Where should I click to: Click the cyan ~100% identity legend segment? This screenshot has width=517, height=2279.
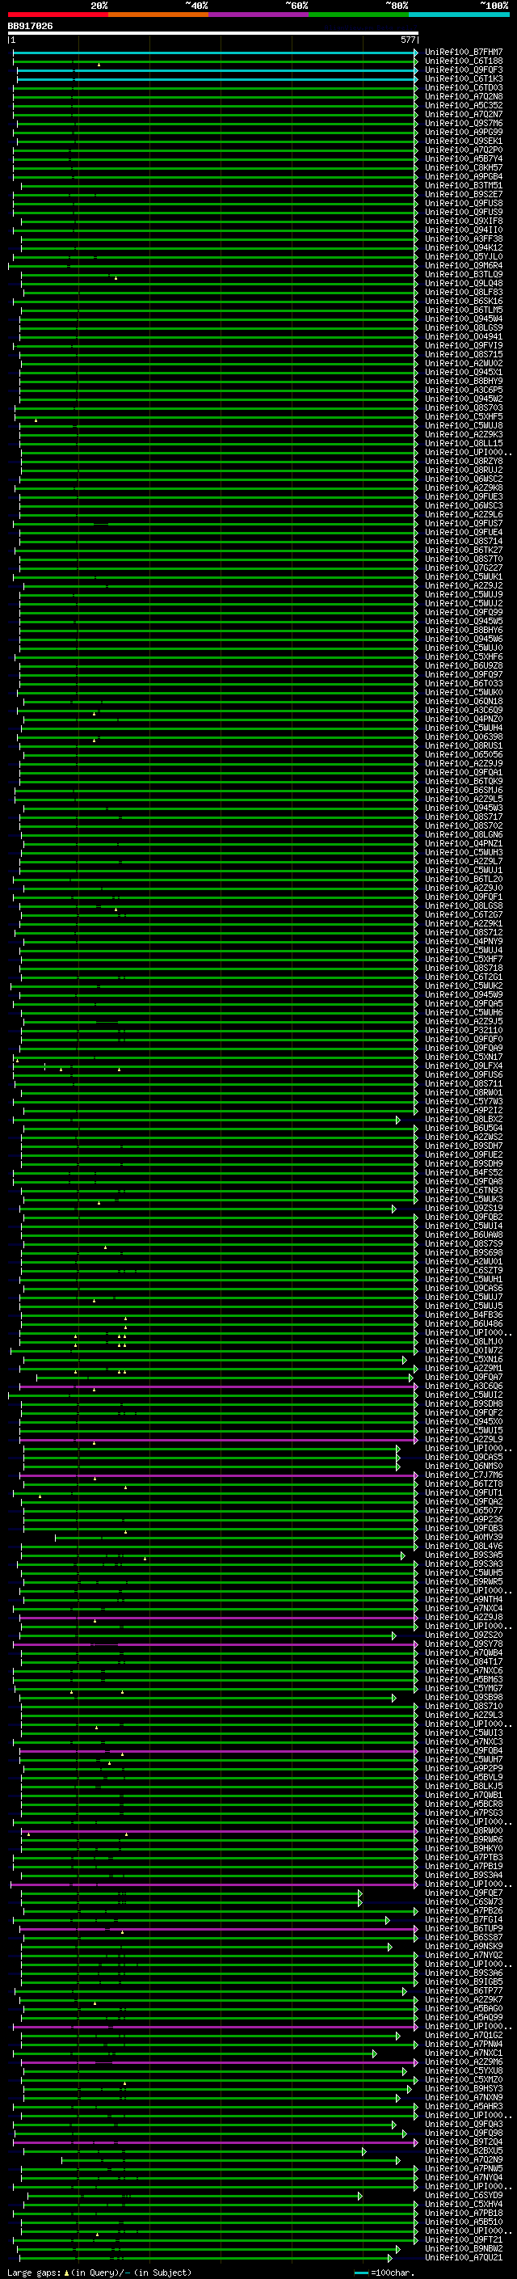point(459,15)
